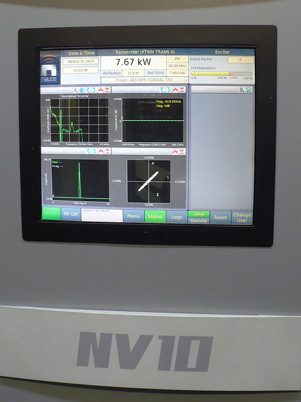Click the 'Freq: -618.95kHz' readout

pyautogui.click(x=168, y=102)
